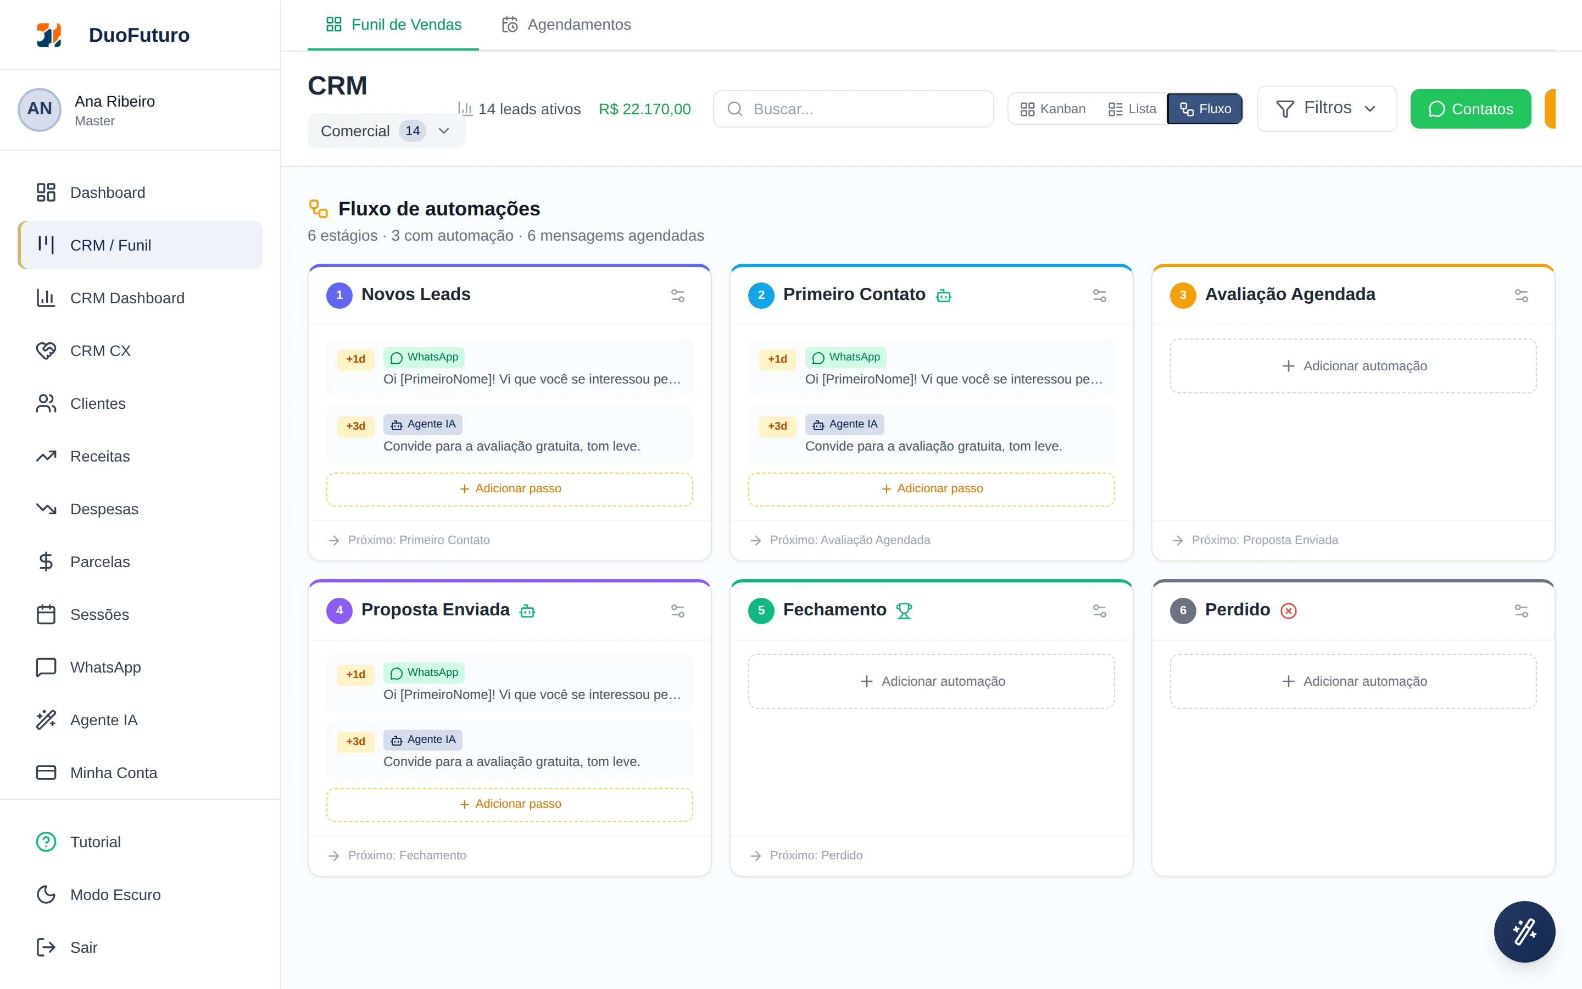1582x989 pixels.
Task: Click the Perdido stage number 6 badge
Action: tap(1183, 610)
